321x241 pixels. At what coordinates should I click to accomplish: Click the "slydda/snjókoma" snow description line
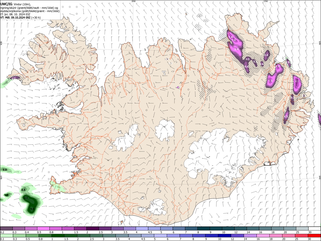click(x=30, y=11)
